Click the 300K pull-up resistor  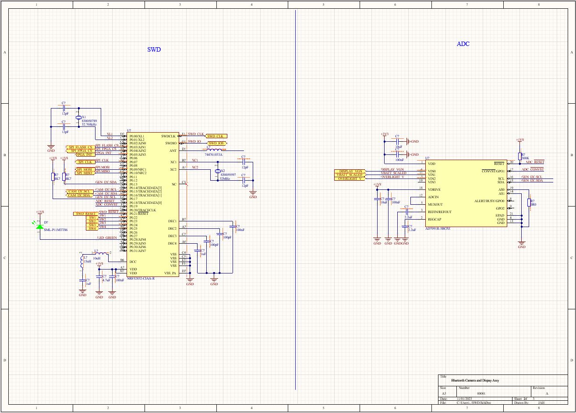[520, 157]
